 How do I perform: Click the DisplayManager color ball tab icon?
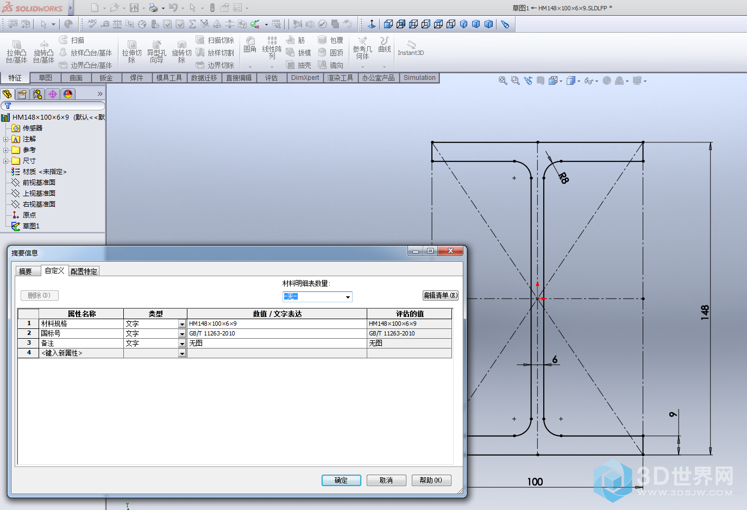pos(68,94)
